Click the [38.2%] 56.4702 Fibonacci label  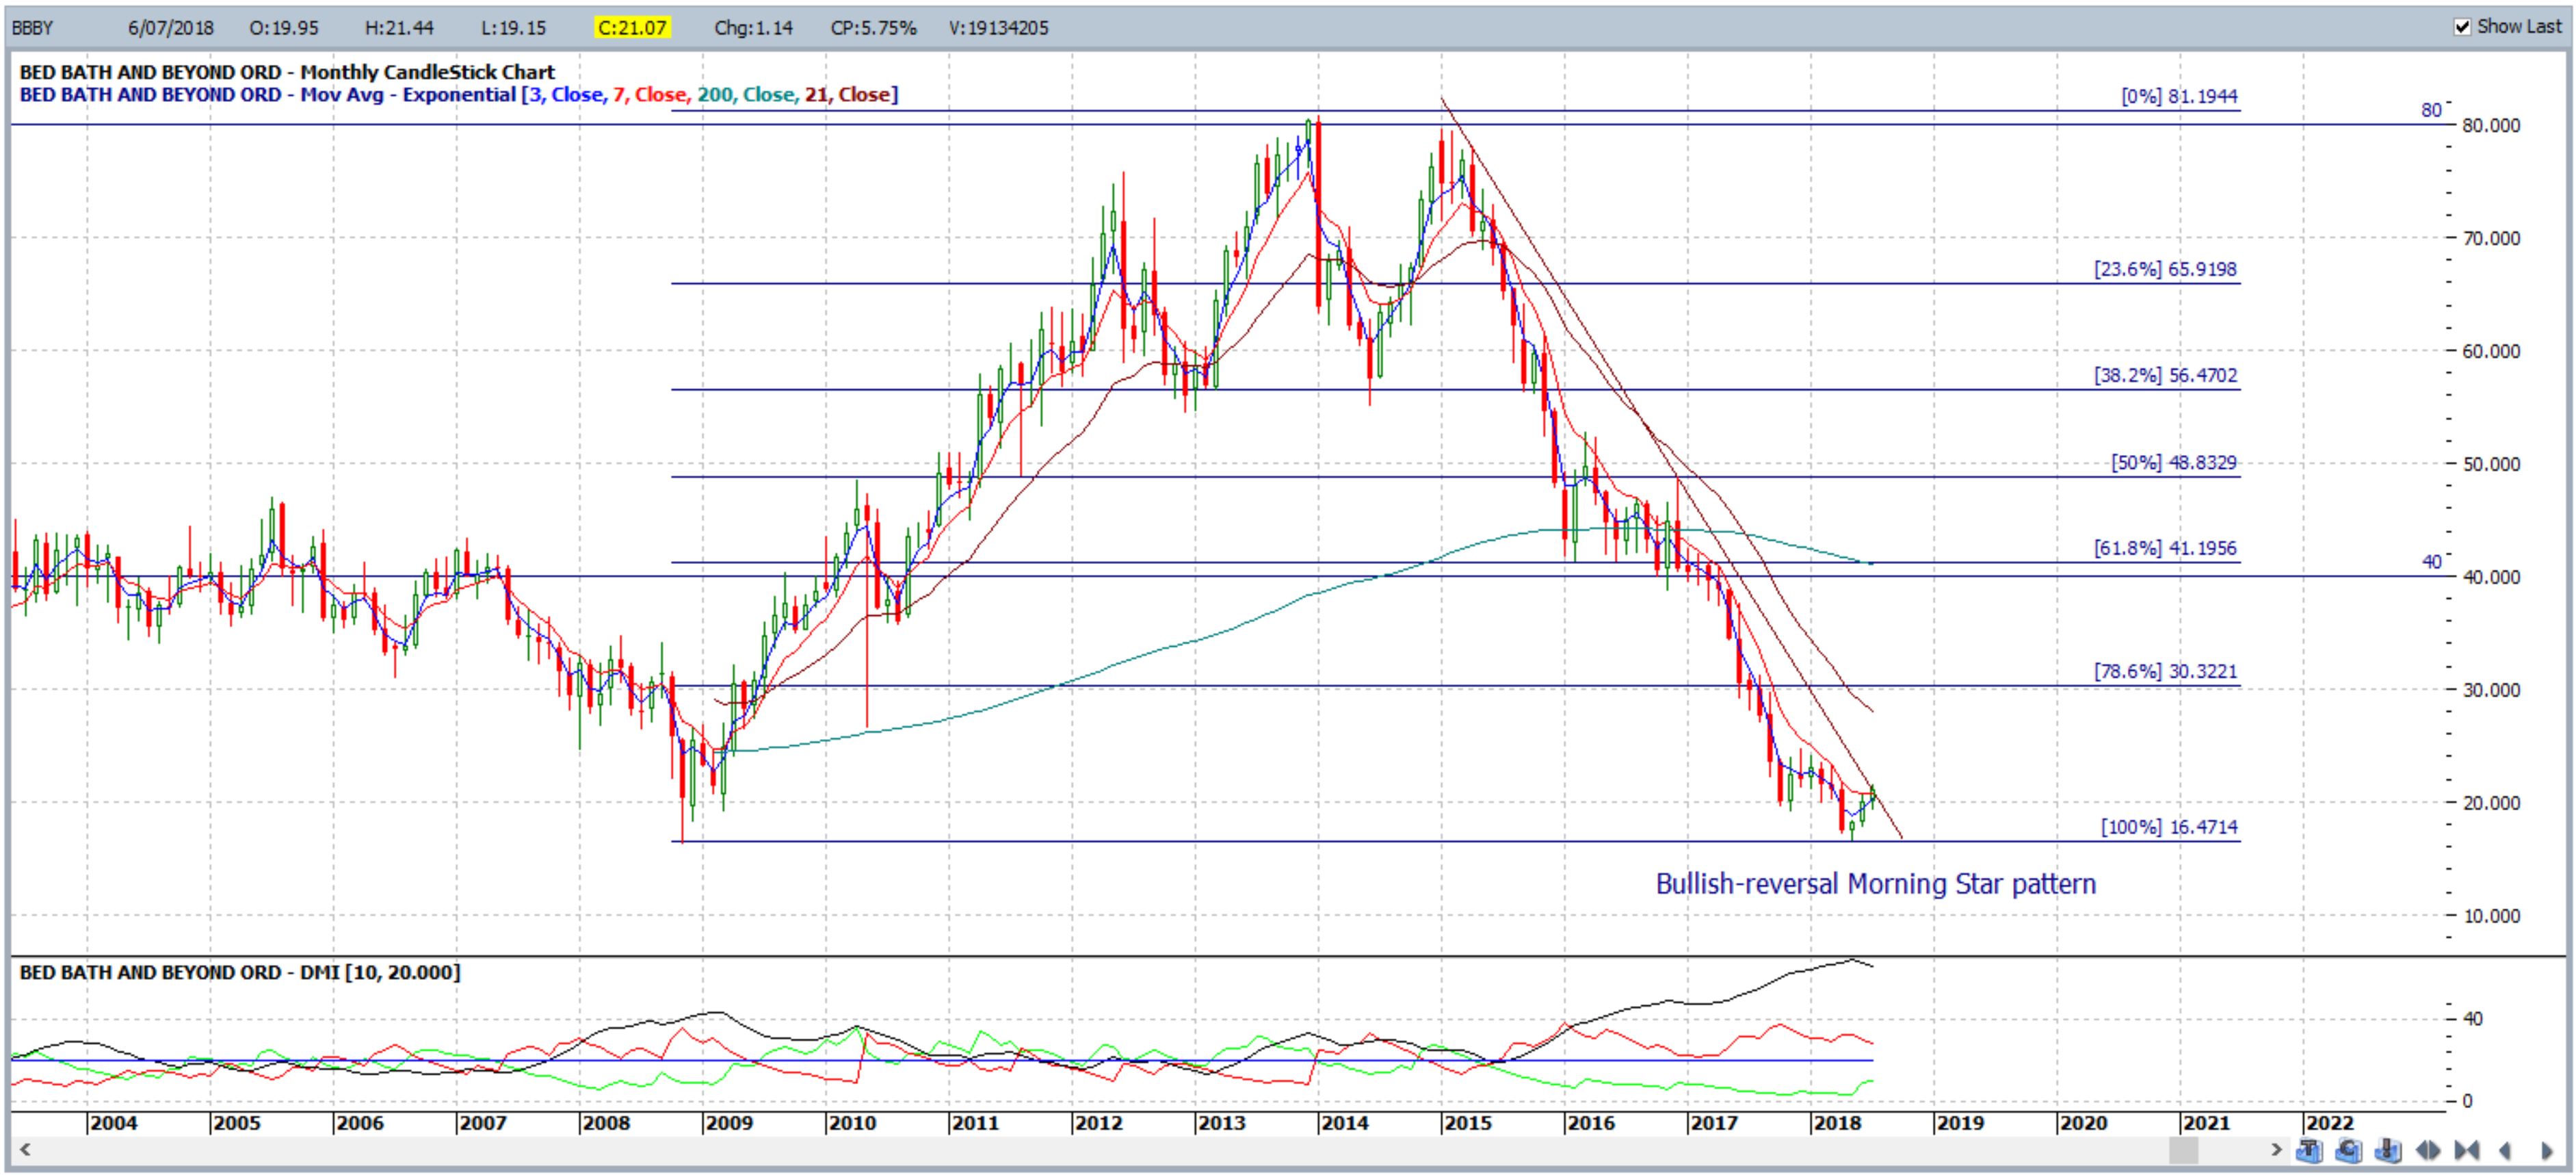click(x=2166, y=375)
